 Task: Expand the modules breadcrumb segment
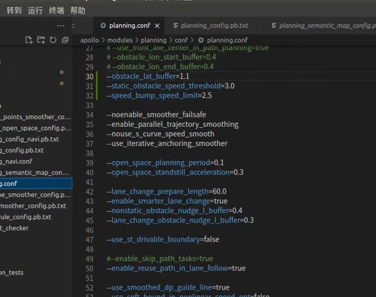[120, 40]
